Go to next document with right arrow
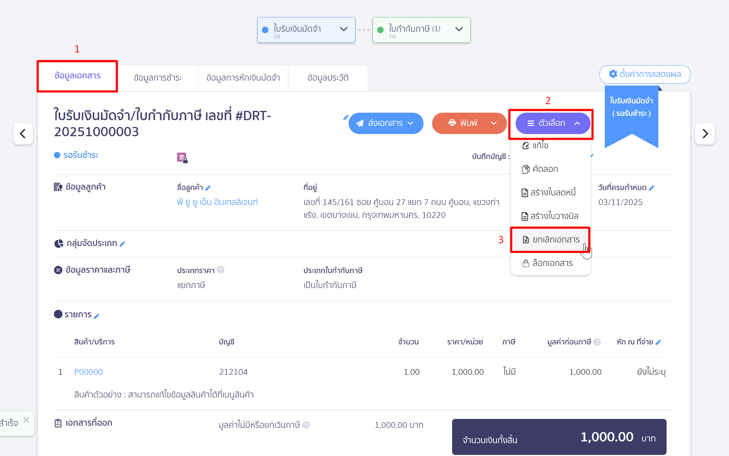The image size is (729, 456). click(705, 134)
